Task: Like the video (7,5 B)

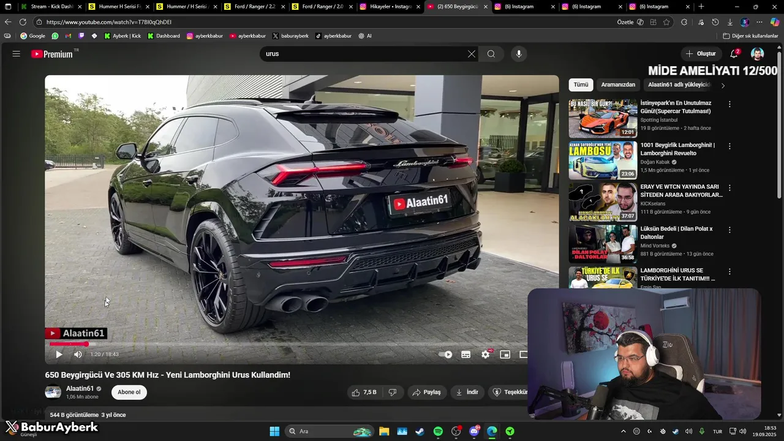Action: [x=364, y=392]
